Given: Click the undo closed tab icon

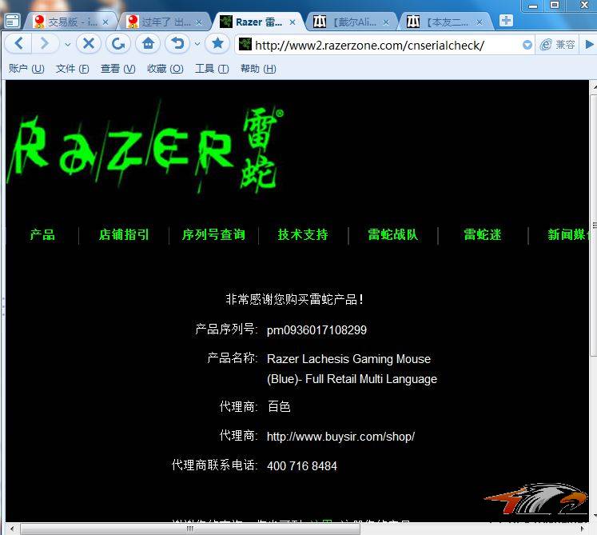Looking at the screenshot, I should (x=177, y=43).
